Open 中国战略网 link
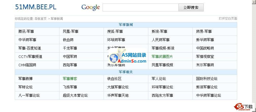The image size is (256, 112). click(x=205, y=48)
